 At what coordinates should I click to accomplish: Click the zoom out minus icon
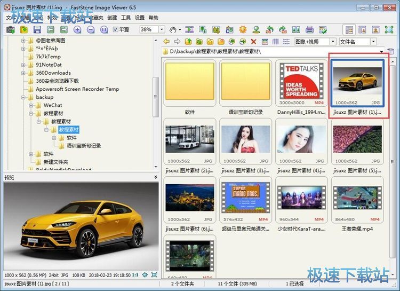[x=90, y=30]
